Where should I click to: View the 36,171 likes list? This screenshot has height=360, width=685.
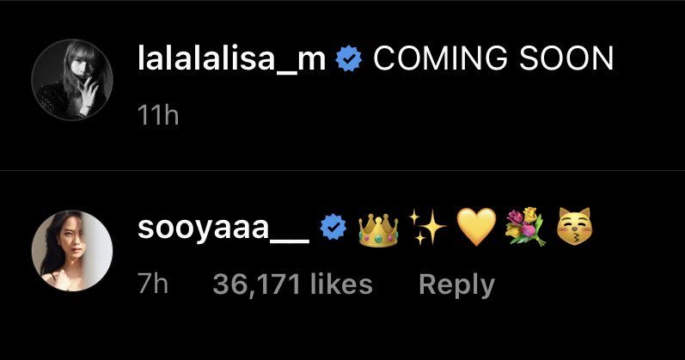point(293,284)
